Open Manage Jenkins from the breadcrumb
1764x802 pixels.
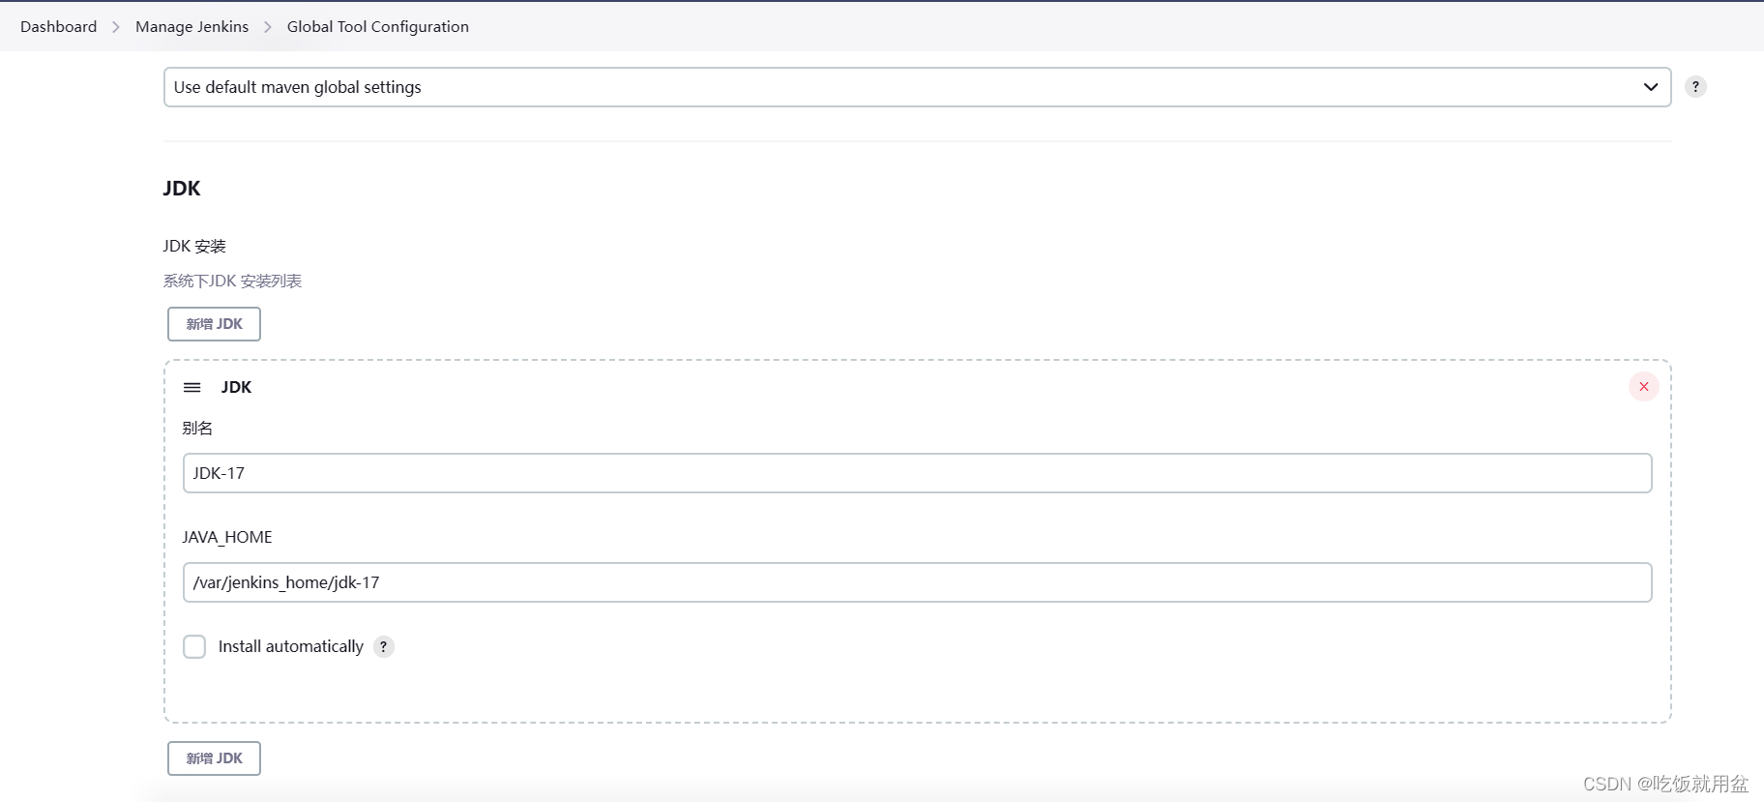pos(191,26)
